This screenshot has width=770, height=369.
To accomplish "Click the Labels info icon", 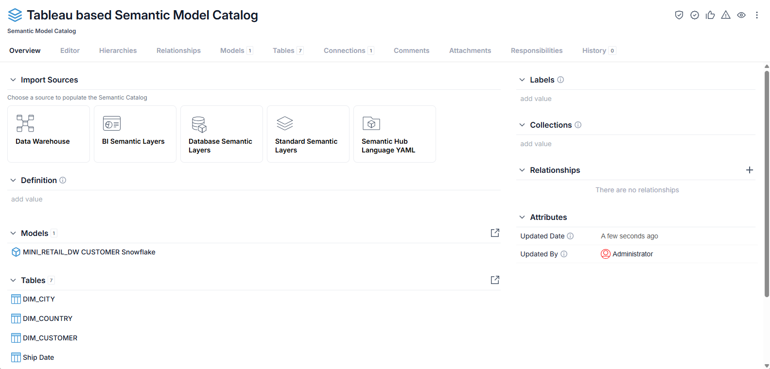I will 560,80.
